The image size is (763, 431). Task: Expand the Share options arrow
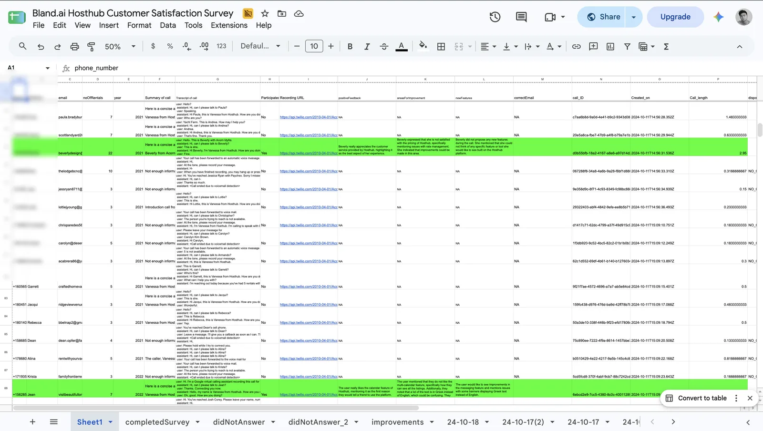(x=634, y=17)
